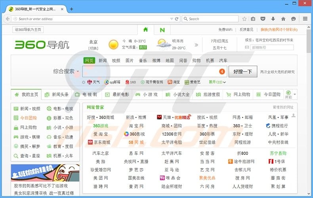Screen dimensions: 313x198
Task: Click the Firefox Search box
Action: coord(210,19)
